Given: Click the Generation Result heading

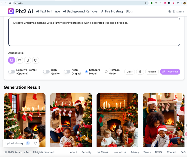Looking at the screenshot, I should (x=22, y=87).
